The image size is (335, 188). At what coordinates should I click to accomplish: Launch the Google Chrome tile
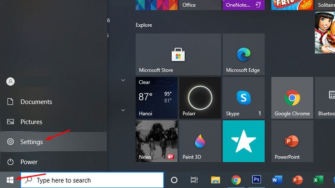pyautogui.click(x=292, y=98)
